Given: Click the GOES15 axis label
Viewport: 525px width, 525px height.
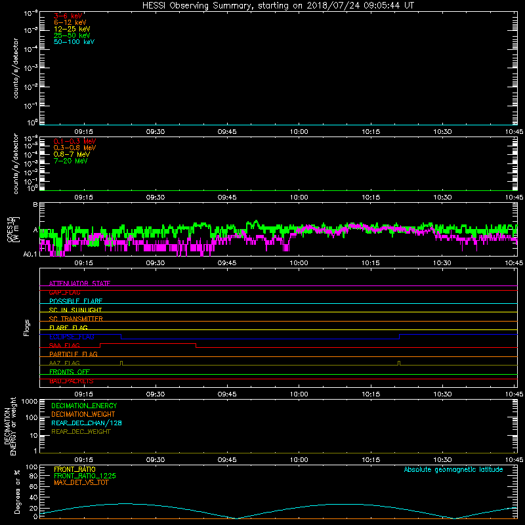Looking at the screenshot, I should pyautogui.click(x=10, y=229).
